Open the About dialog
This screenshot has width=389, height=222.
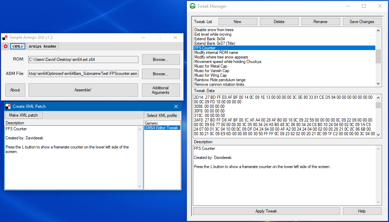pos(15,90)
